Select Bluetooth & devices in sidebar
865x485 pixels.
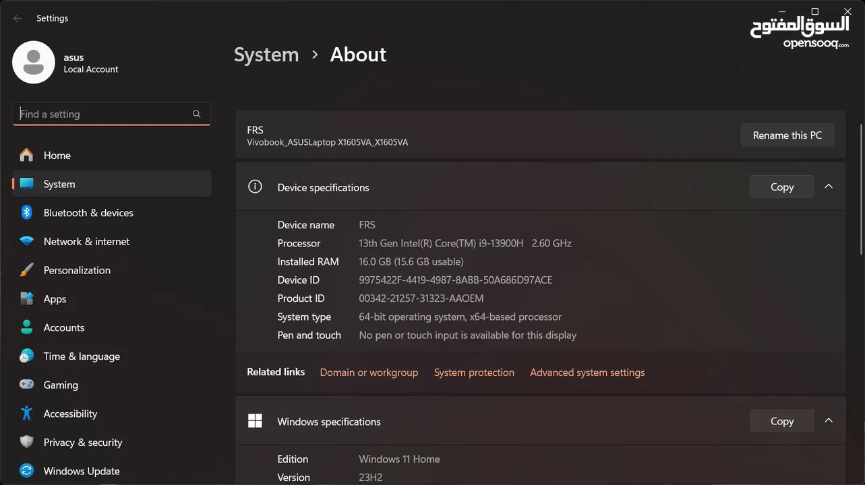[112, 212]
